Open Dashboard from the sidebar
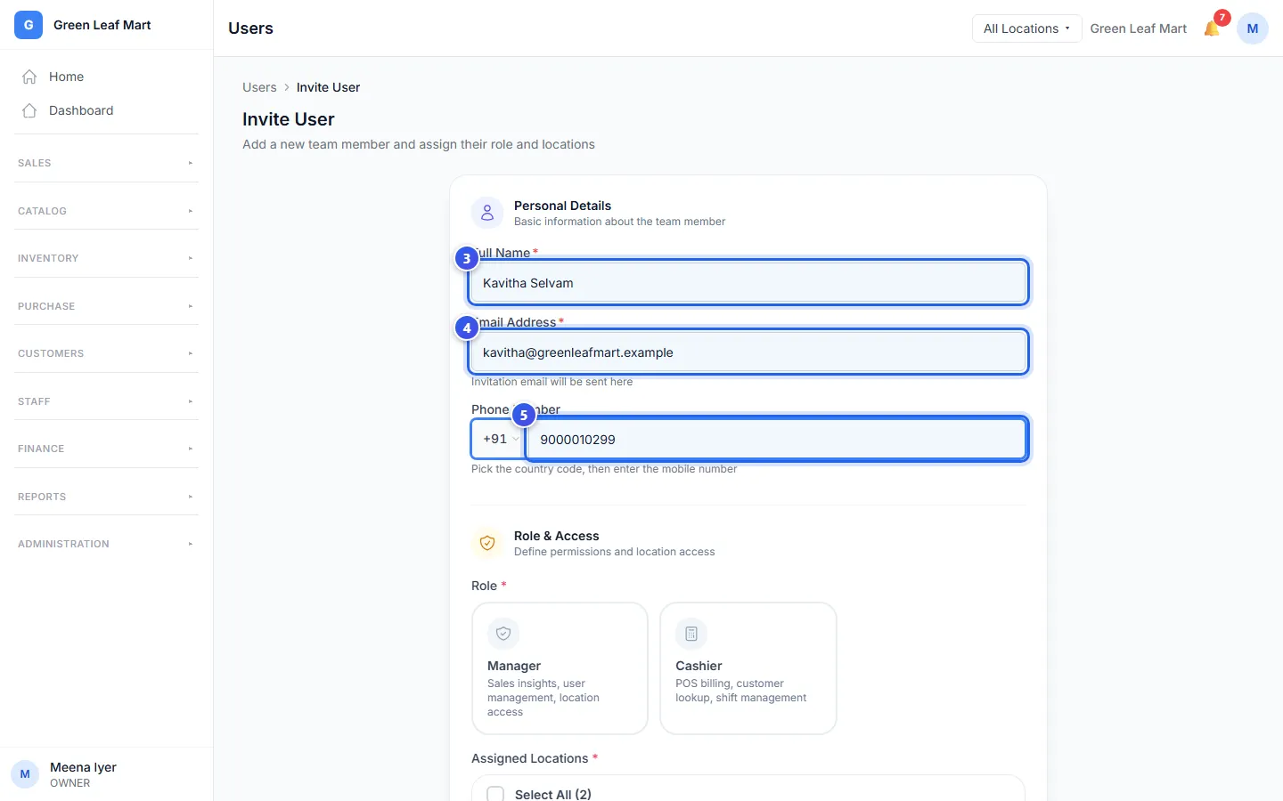Image resolution: width=1283 pixels, height=801 pixels. click(x=106, y=110)
